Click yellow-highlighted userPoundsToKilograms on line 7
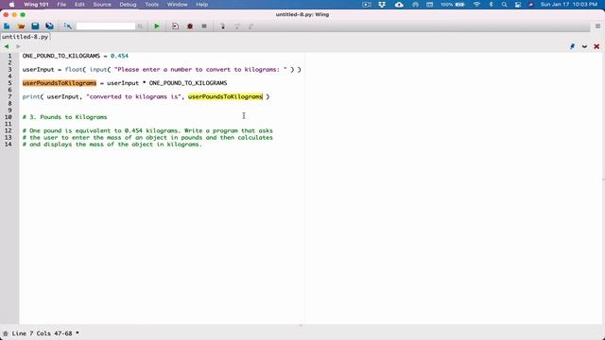 point(225,96)
